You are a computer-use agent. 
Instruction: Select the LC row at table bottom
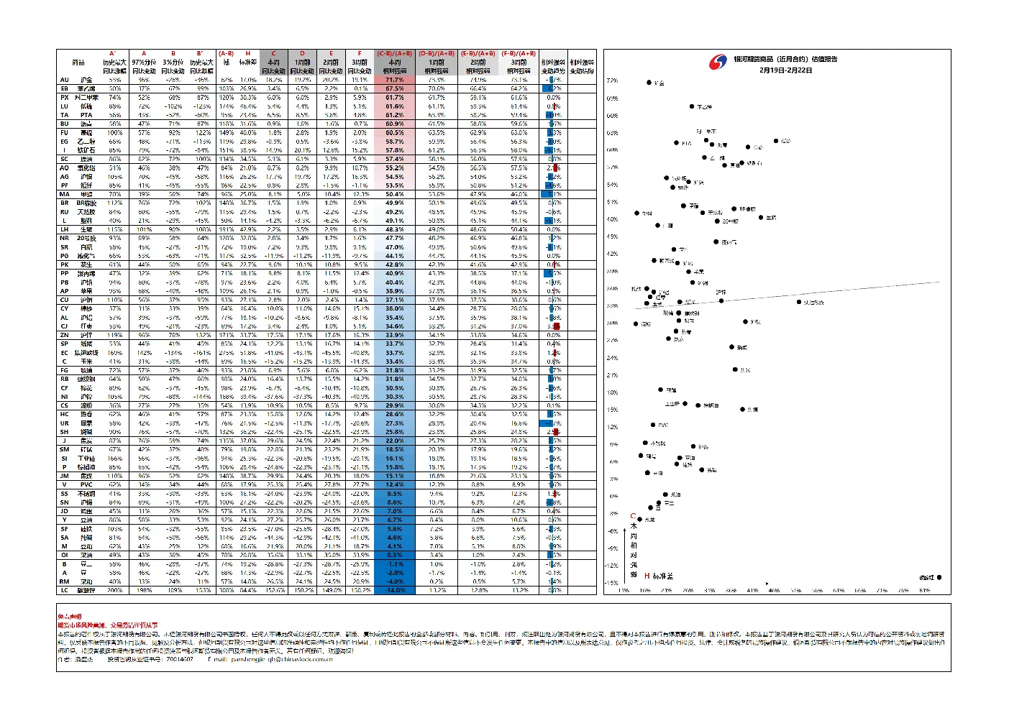pyautogui.click(x=327, y=591)
